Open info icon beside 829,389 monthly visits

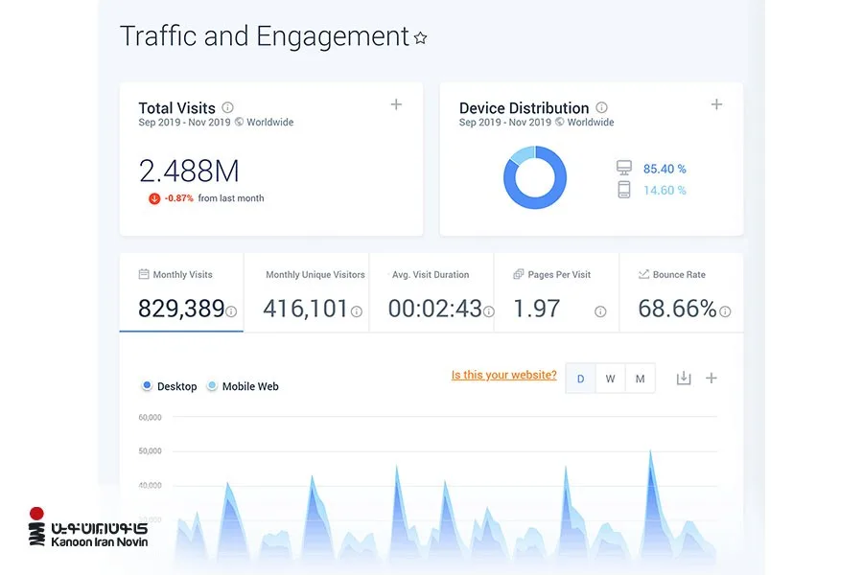click(231, 312)
